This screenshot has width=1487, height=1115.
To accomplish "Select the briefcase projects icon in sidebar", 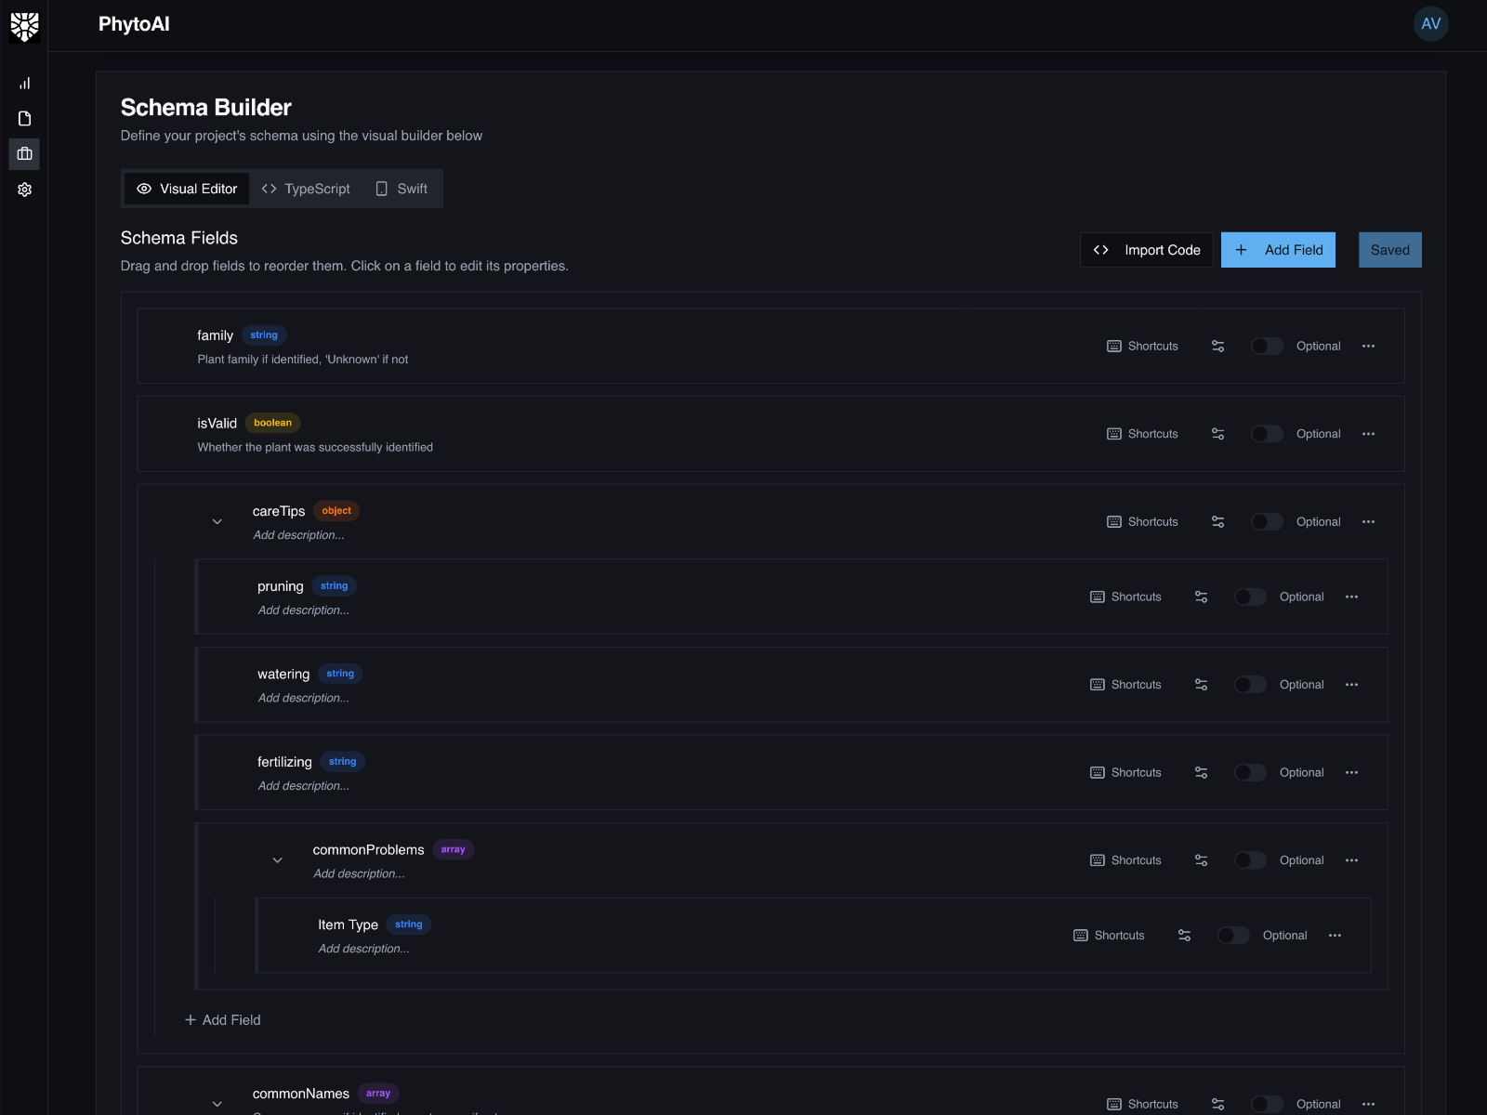I will (25, 153).
